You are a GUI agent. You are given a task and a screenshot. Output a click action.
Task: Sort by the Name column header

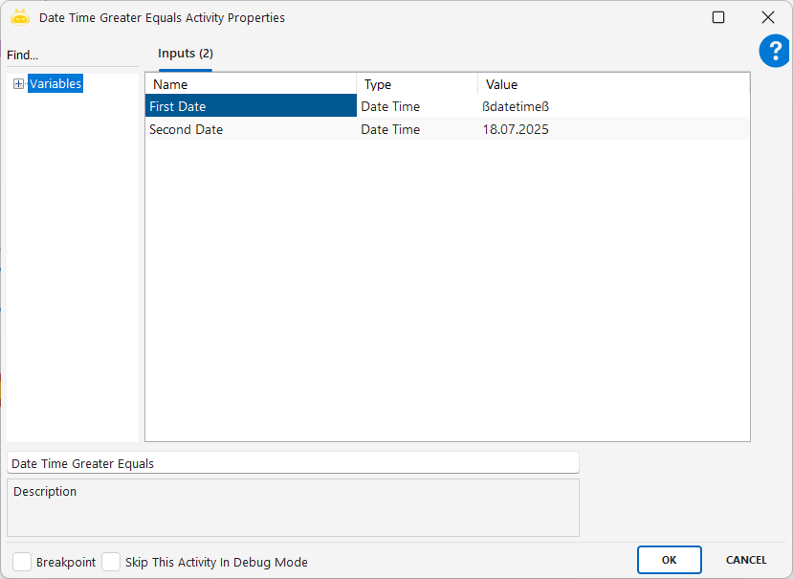point(251,84)
